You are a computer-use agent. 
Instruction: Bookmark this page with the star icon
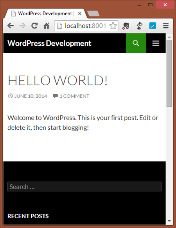coord(113,26)
